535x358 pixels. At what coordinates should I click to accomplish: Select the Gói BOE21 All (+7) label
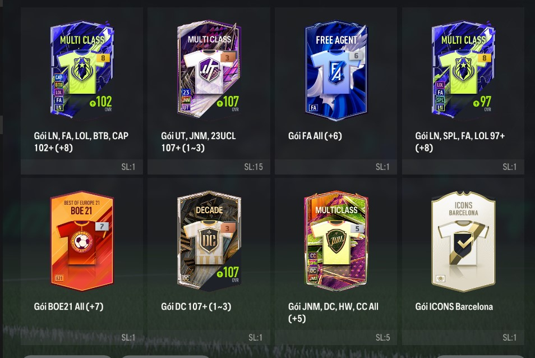coord(68,306)
